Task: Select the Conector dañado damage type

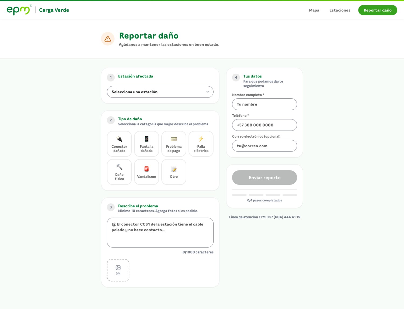Action: click(119, 144)
